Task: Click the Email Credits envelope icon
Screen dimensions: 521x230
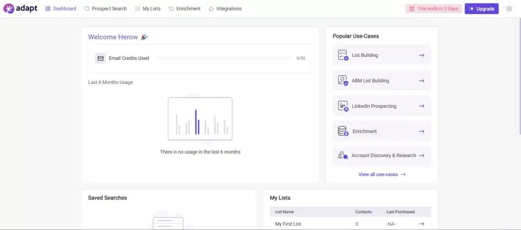Action: (100, 58)
